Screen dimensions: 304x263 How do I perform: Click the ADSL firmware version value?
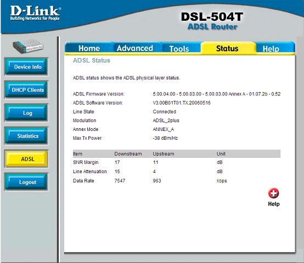217,94
